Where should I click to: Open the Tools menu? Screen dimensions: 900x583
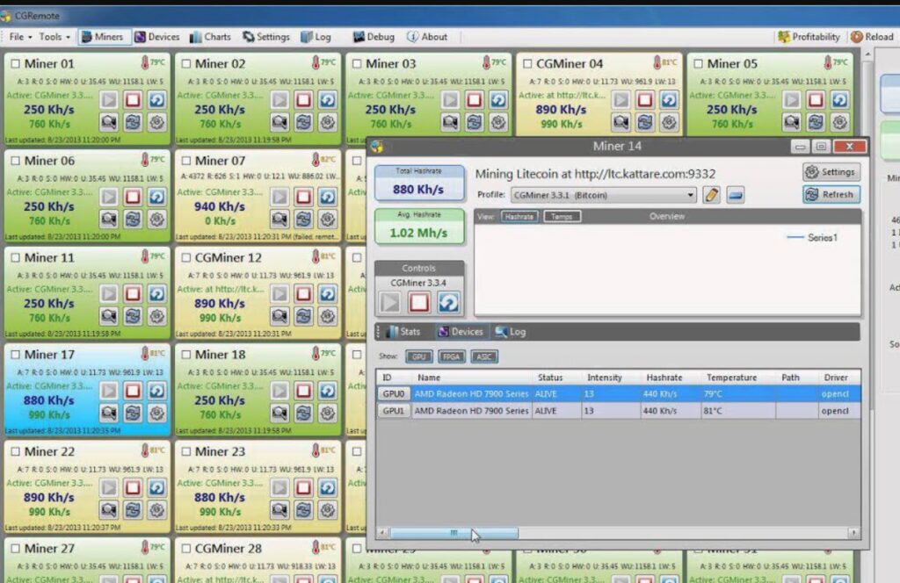[x=54, y=37]
